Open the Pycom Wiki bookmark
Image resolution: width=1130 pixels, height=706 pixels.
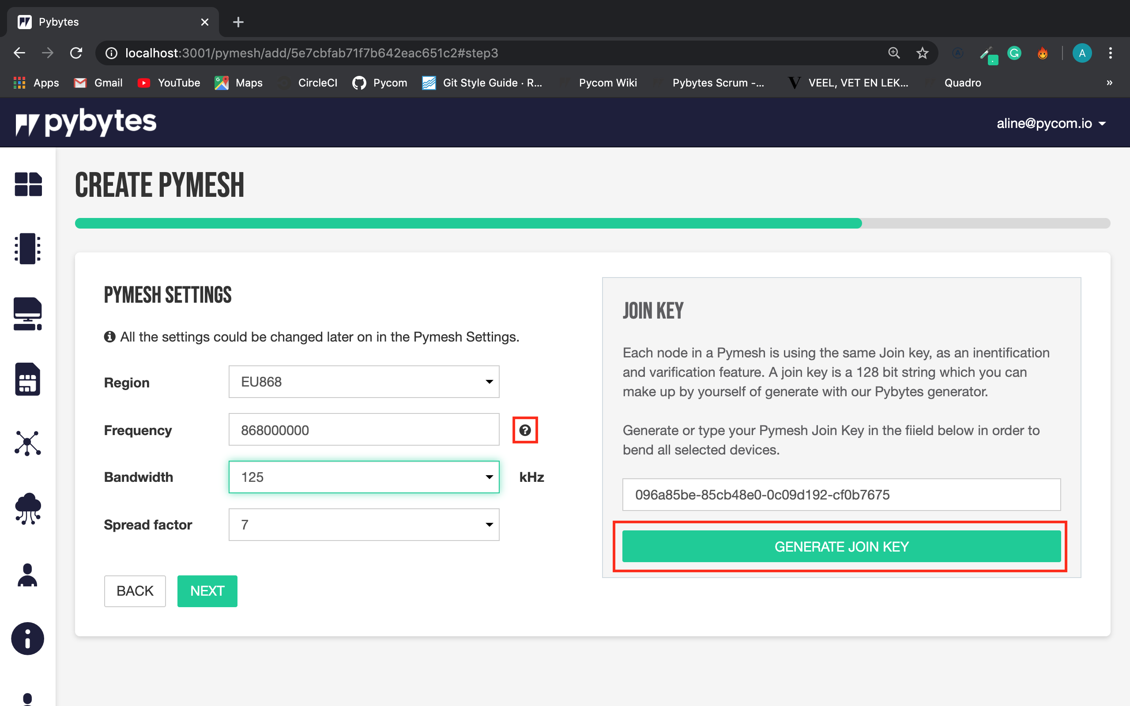click(607, 83)
